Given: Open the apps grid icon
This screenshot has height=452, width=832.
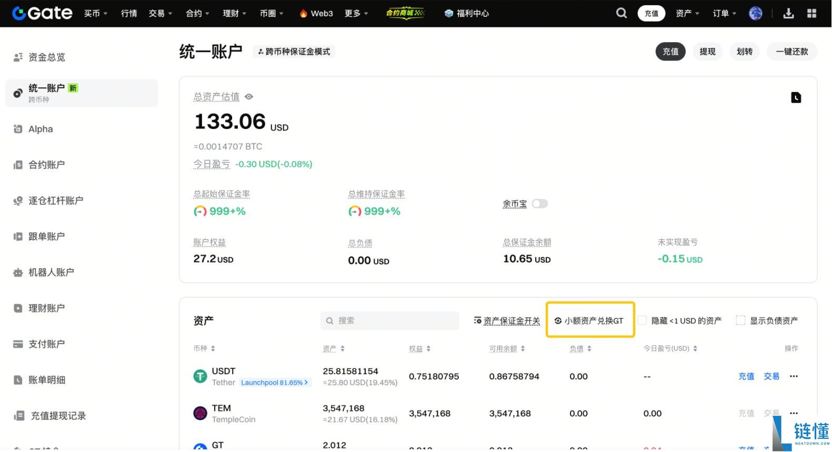Looking at the screenshot, I should click(811, 13).
